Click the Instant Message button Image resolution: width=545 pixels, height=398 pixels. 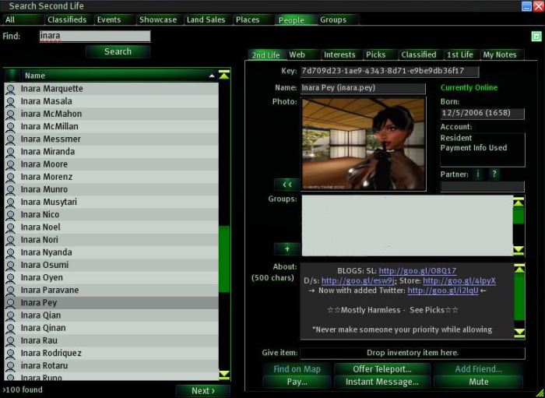pyautogui.click(x=382, y=382)
